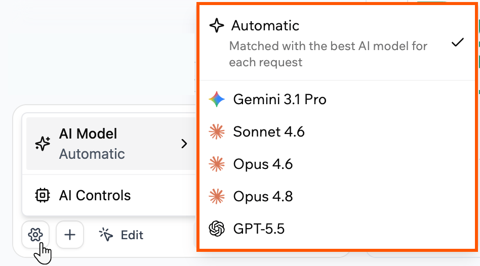This screenshot has width=480, height=266.
Task: Click the Gemini colorful star icon
Action: pos(217,99)
